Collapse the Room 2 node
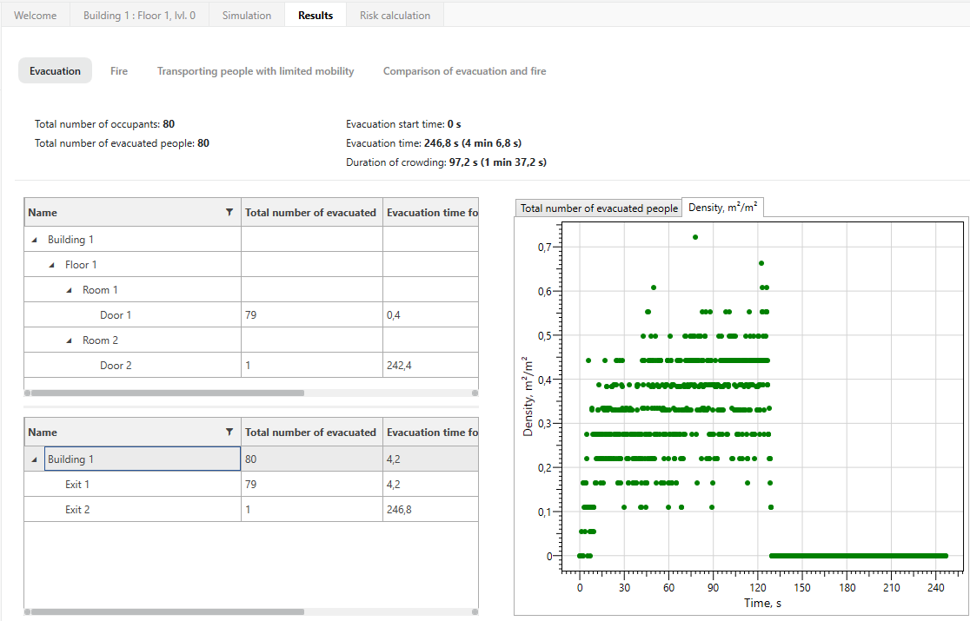The image size is (970, 621). [70, 340]
